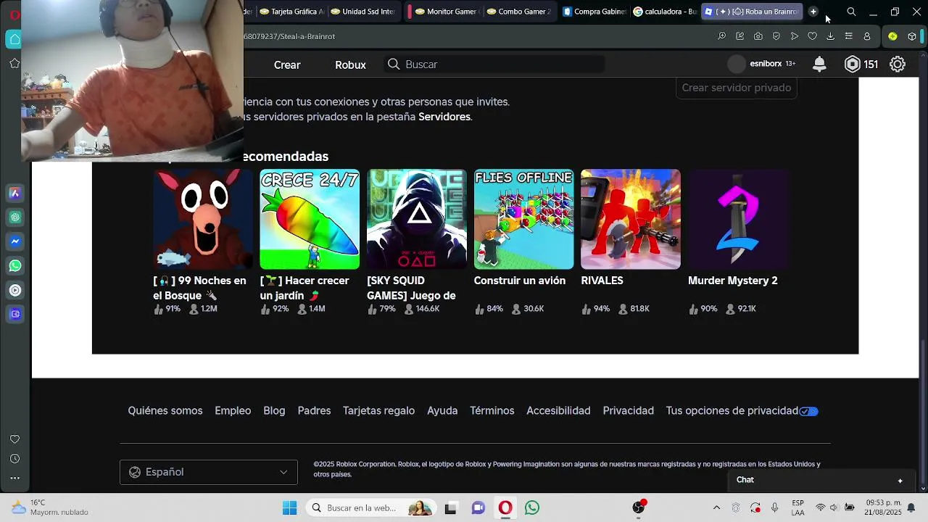Expand the Chat panel
Viewport: 928px width, 522px height.
821,480
